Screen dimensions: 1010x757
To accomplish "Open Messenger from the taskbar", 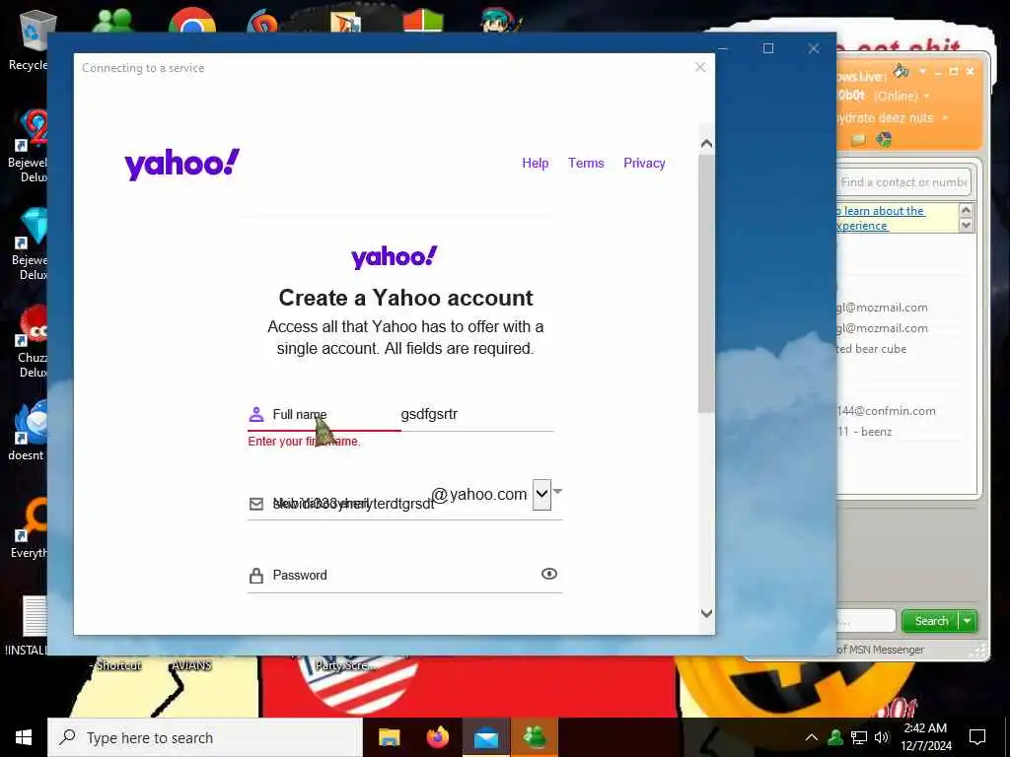I will point(535,737).
